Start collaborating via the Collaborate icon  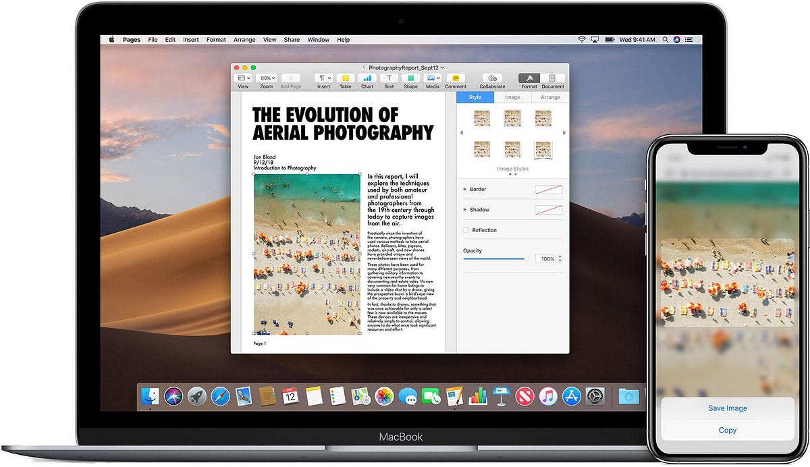pyautogui.click(x=491, y=78)
